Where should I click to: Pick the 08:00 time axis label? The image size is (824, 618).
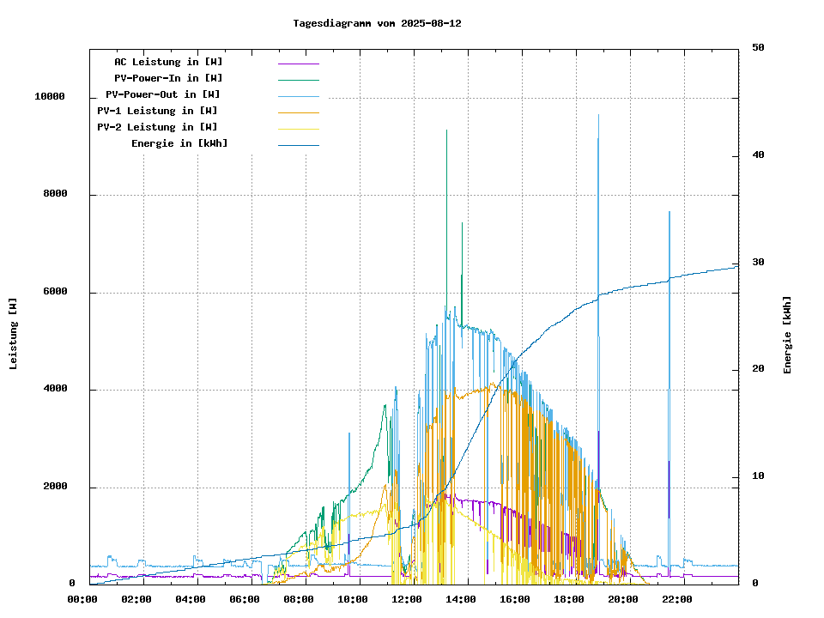(299, 599)
